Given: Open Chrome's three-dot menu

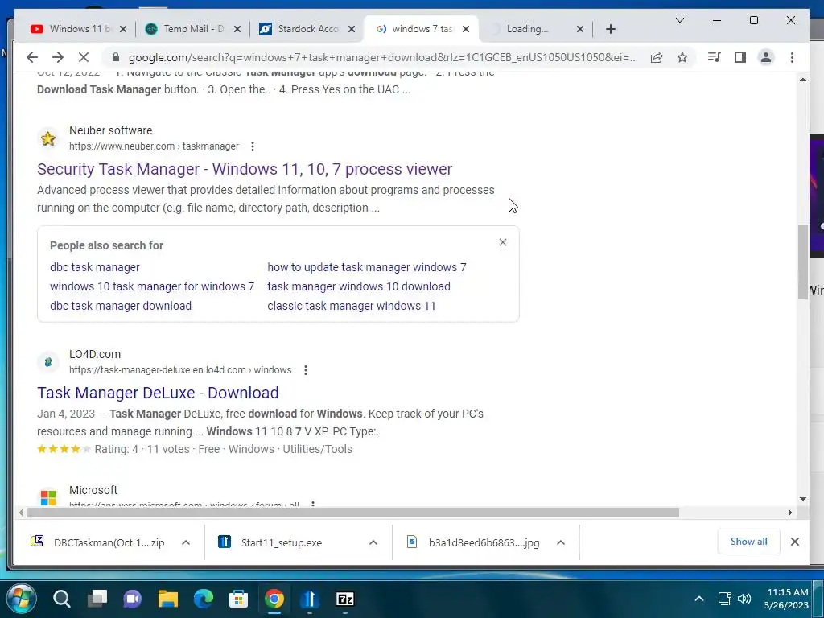Looking at the screenshot, I should [x=792, y=57].
